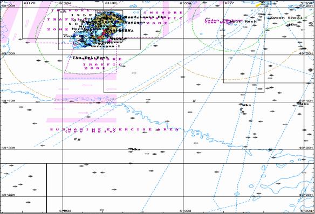315x214 pixels.
Task: Click the double-hash obstruction symbol under submarine area
Action: tap(77, 139)
